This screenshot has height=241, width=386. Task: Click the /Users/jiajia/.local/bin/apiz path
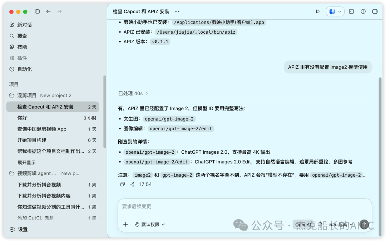[x=196, y=32]
